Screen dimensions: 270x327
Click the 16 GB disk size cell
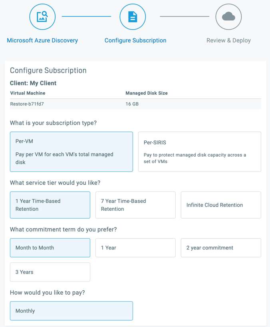[x=132, y=104]
